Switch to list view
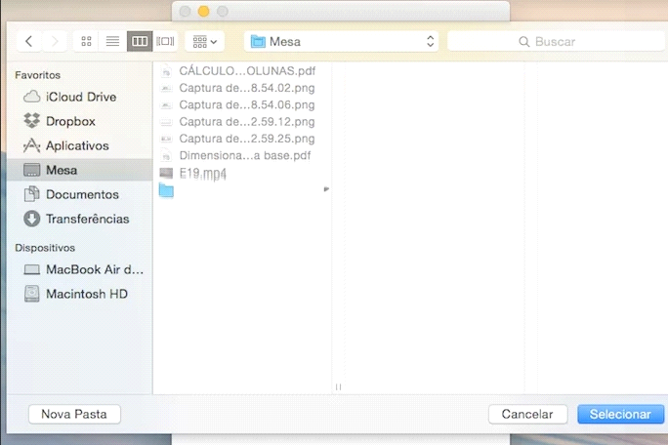 (113, 41)
